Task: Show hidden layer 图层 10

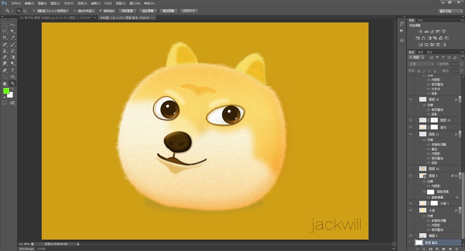Action: (x=410, y=169)
